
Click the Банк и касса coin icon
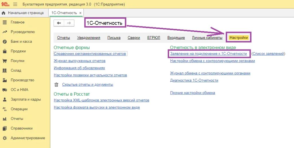coord(5,42)
